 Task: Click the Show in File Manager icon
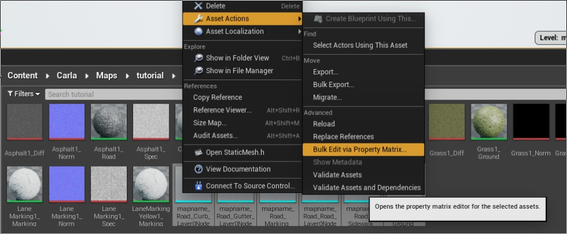click(x=198, y=70)
